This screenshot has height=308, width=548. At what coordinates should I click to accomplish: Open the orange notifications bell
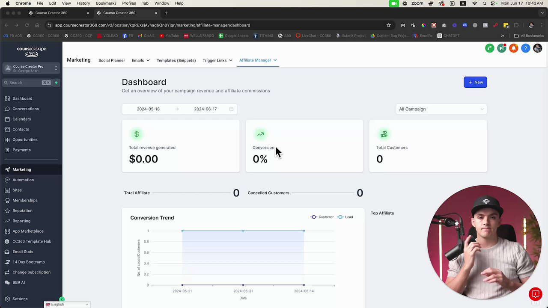click(x=514, y=48)
